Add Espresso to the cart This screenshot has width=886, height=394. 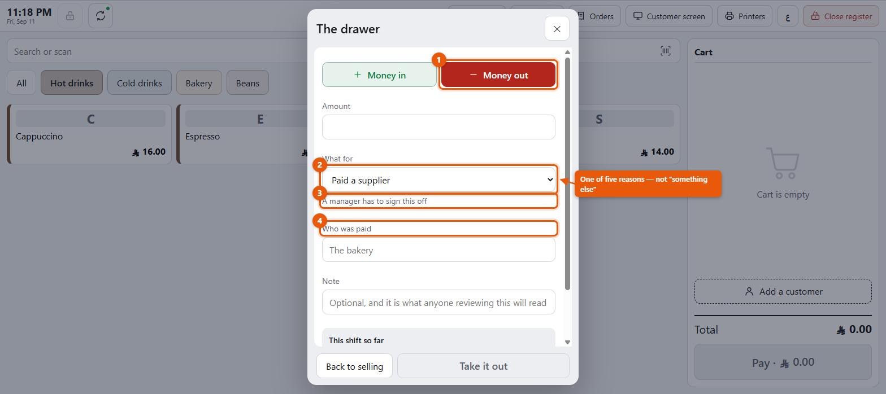[243, 134]
